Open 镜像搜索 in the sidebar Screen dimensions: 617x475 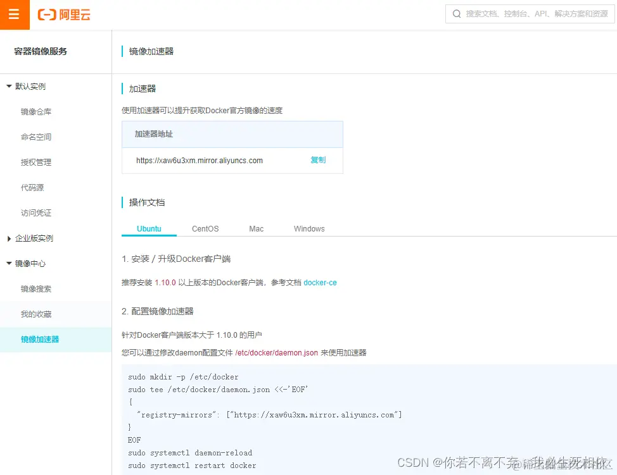tap(36, 289)
